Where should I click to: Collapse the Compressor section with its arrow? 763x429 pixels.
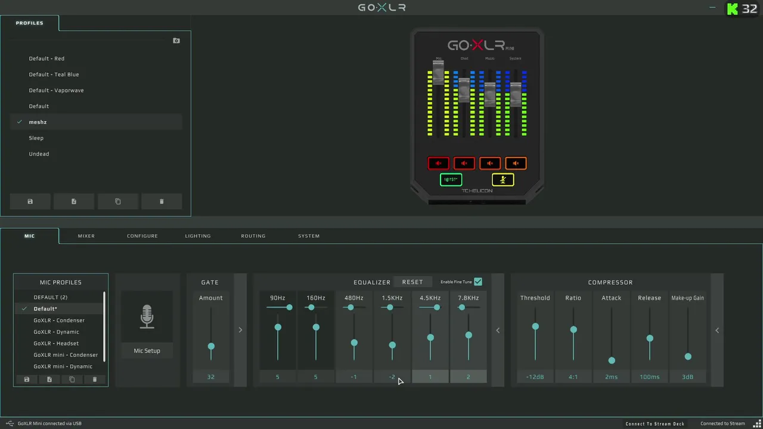pyautogui.click(x=717, y=330)
